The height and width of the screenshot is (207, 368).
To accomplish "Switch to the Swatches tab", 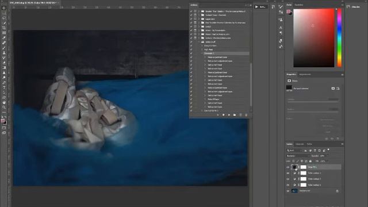I will tap(299, 5).
